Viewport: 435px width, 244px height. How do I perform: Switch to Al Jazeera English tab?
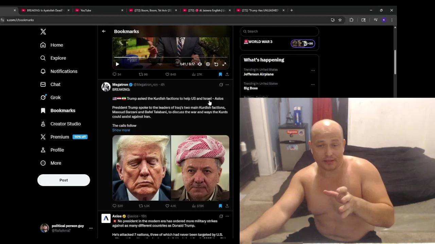coord(206,11)
